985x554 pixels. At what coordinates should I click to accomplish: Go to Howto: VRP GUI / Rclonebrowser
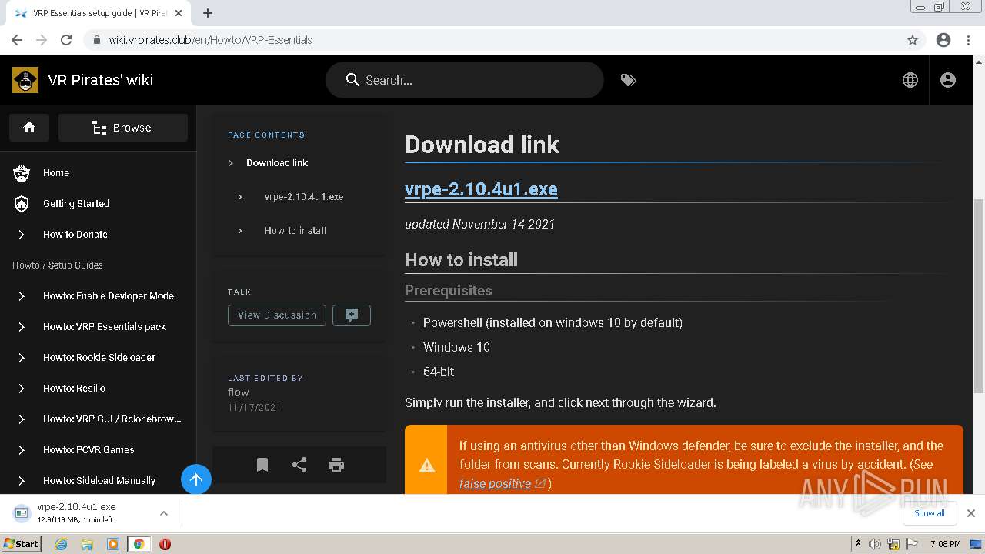(112, 419)
